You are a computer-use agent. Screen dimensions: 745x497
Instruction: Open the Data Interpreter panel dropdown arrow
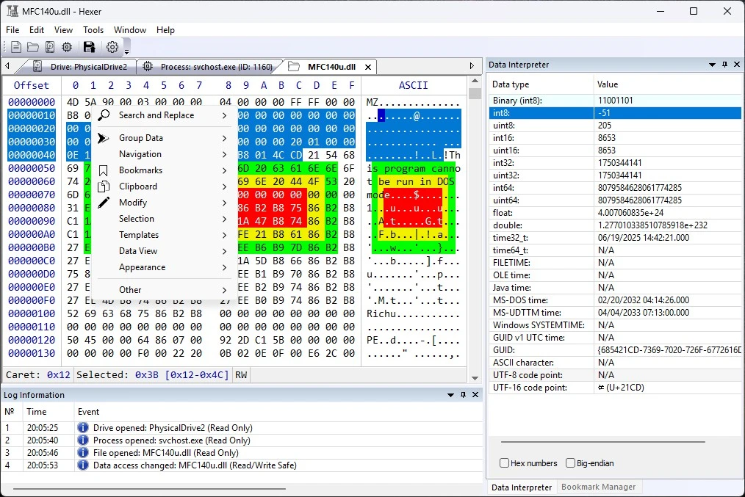click(x=712, y=65)
